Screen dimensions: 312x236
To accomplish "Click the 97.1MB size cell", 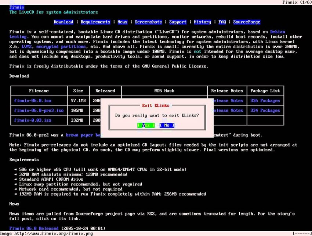I will tap(78, 100).
